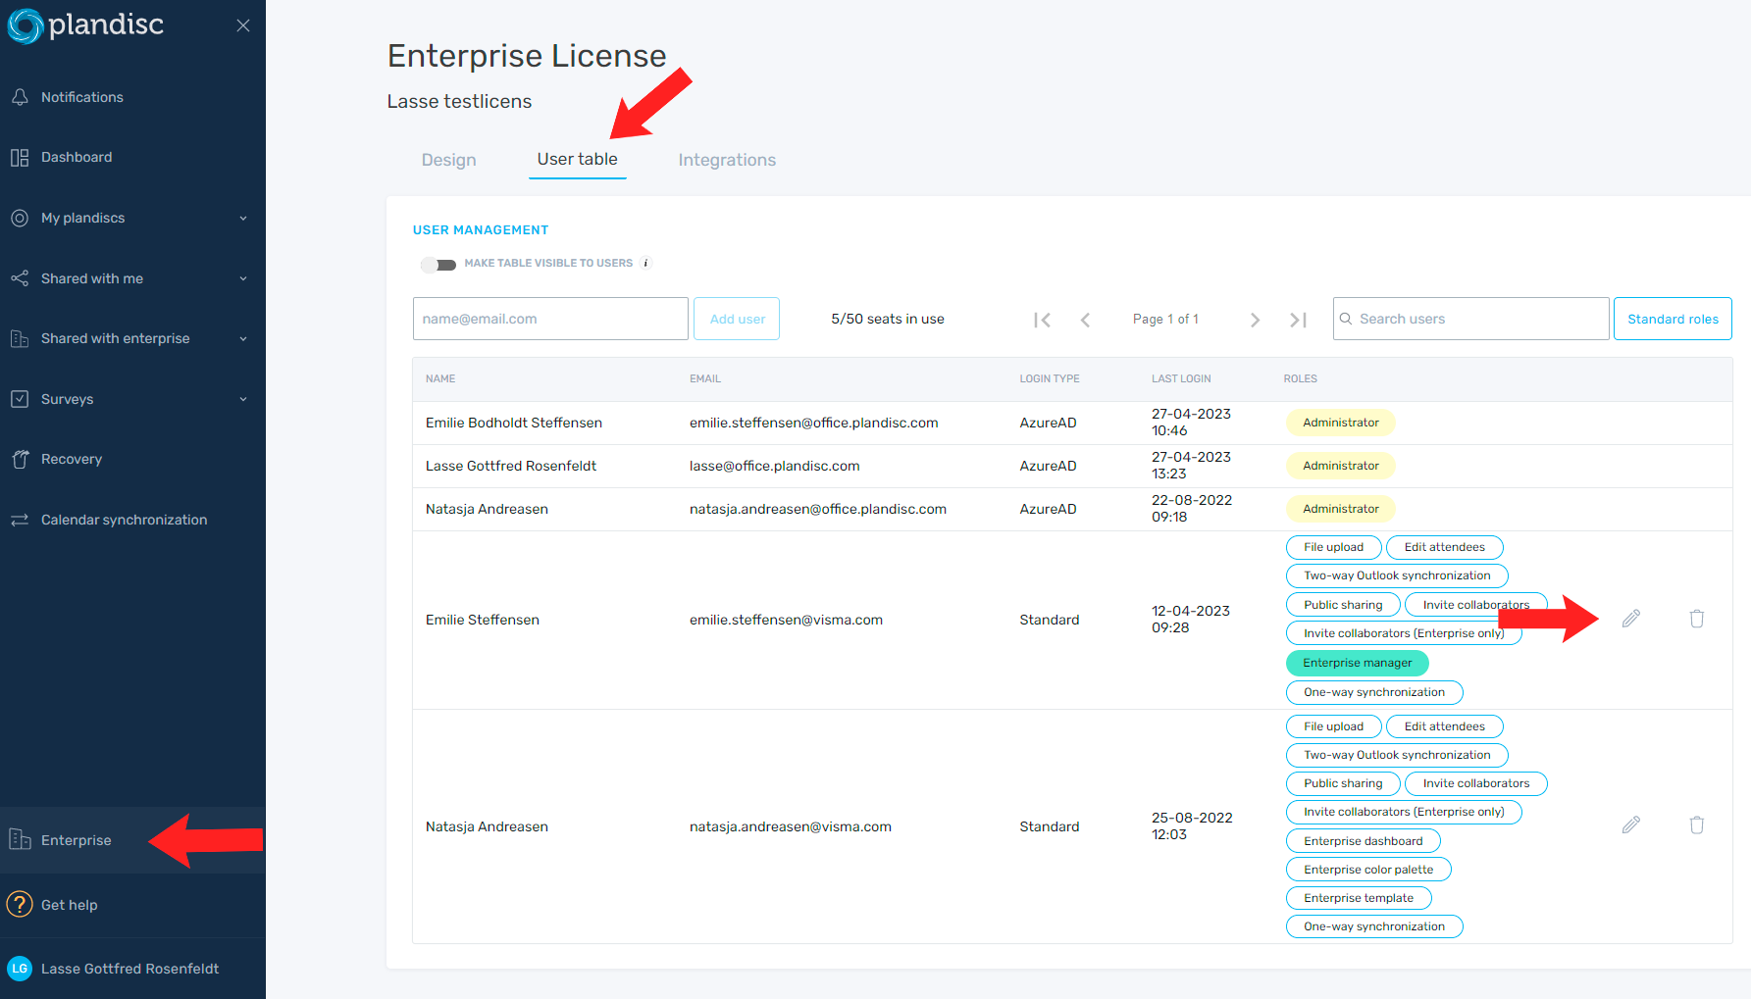
Task: Click Natasja Andreasen's Administrator role badge
Action: 1341,509
